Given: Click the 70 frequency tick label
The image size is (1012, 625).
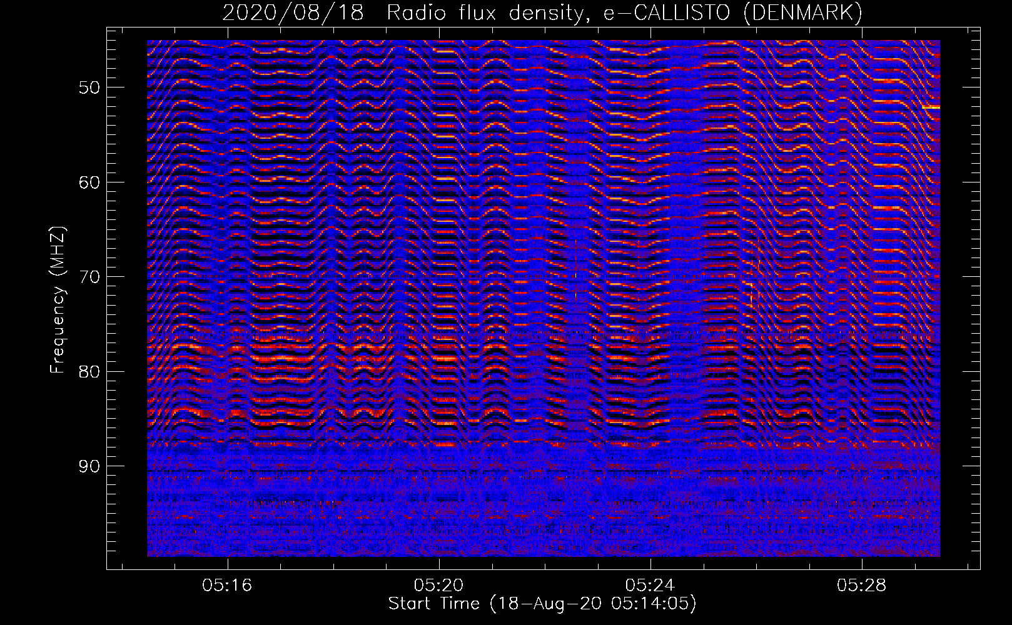Looking at the screenshot, I should point(89,277).
